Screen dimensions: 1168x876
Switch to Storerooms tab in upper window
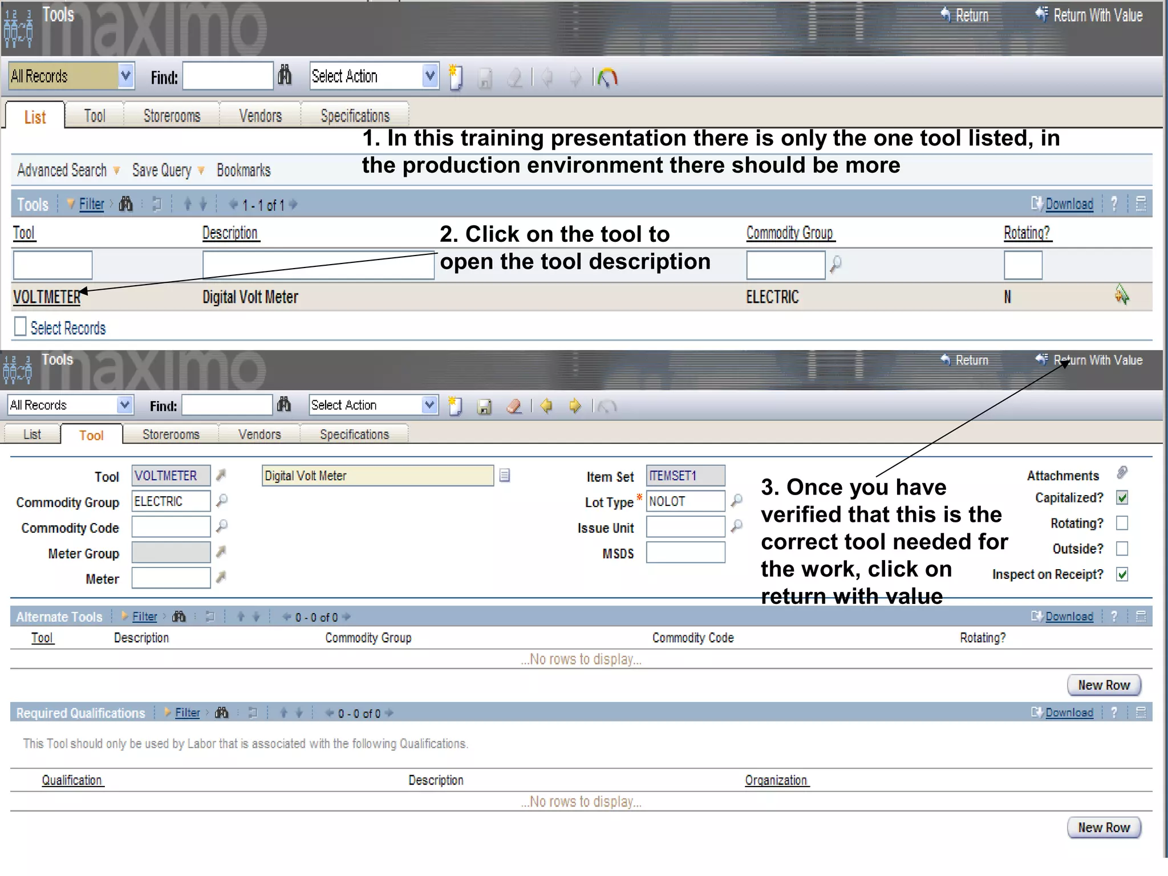coord(172,116)
